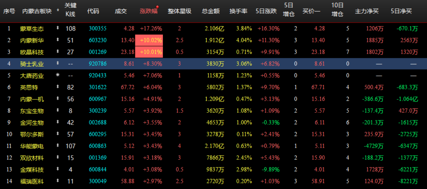Sort by the 成交 column header

coord(121,11)
